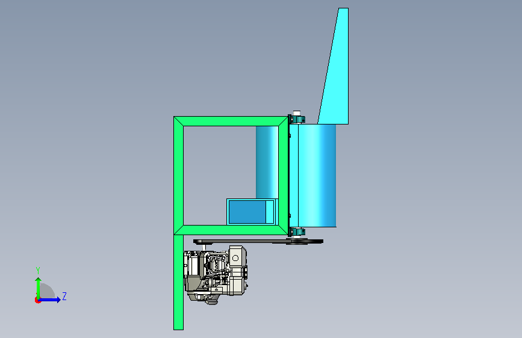Select the blue rectangular box inside the frame

coord(251,212)
